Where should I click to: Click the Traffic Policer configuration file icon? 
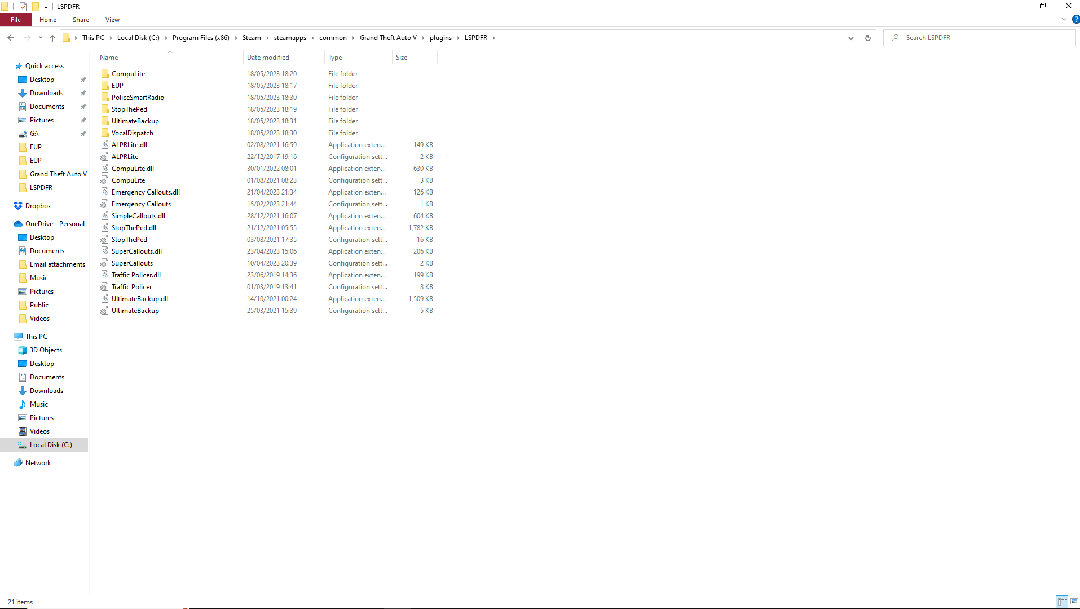(x=105, y=287)
